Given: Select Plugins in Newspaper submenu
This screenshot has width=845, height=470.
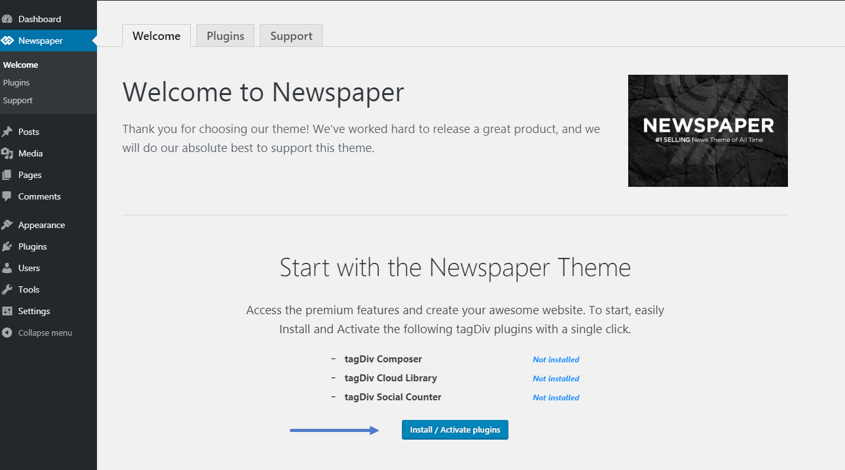Looking at the screenshot, I should click(x=16, y=82).
